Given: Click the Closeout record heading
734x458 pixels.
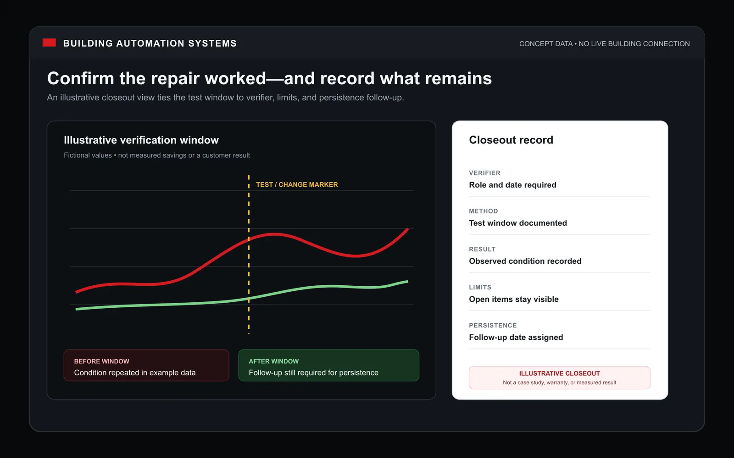Looking at the screenshot, I should tap(511, 140).
